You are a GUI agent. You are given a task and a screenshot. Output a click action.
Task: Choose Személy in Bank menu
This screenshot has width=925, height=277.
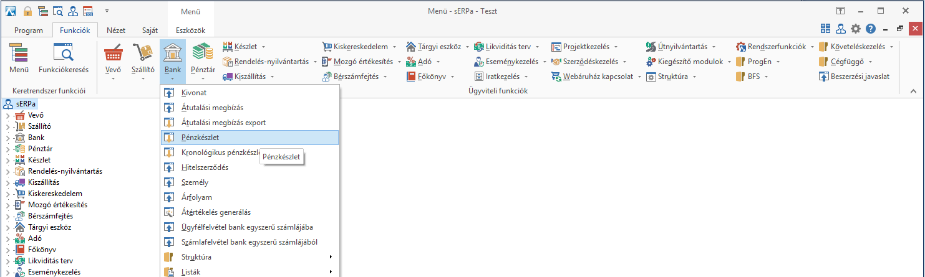[249, 182]
